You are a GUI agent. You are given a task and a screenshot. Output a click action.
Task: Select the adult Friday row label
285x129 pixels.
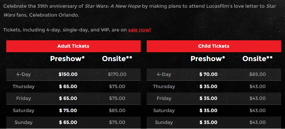tap(24, 98)
